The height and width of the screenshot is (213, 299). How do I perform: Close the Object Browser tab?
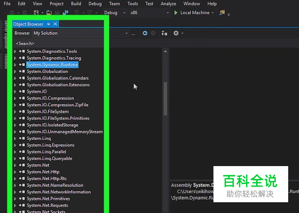point(55,24)
